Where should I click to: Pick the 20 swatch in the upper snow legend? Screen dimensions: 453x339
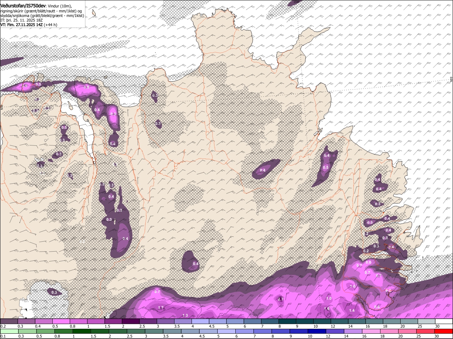[409, 321]
